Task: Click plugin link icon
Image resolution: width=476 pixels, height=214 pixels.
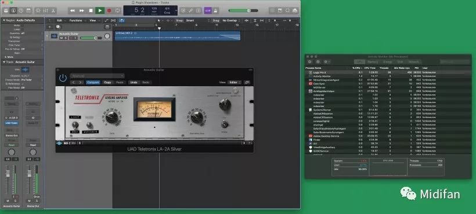Action: click(x=247, y=82)
